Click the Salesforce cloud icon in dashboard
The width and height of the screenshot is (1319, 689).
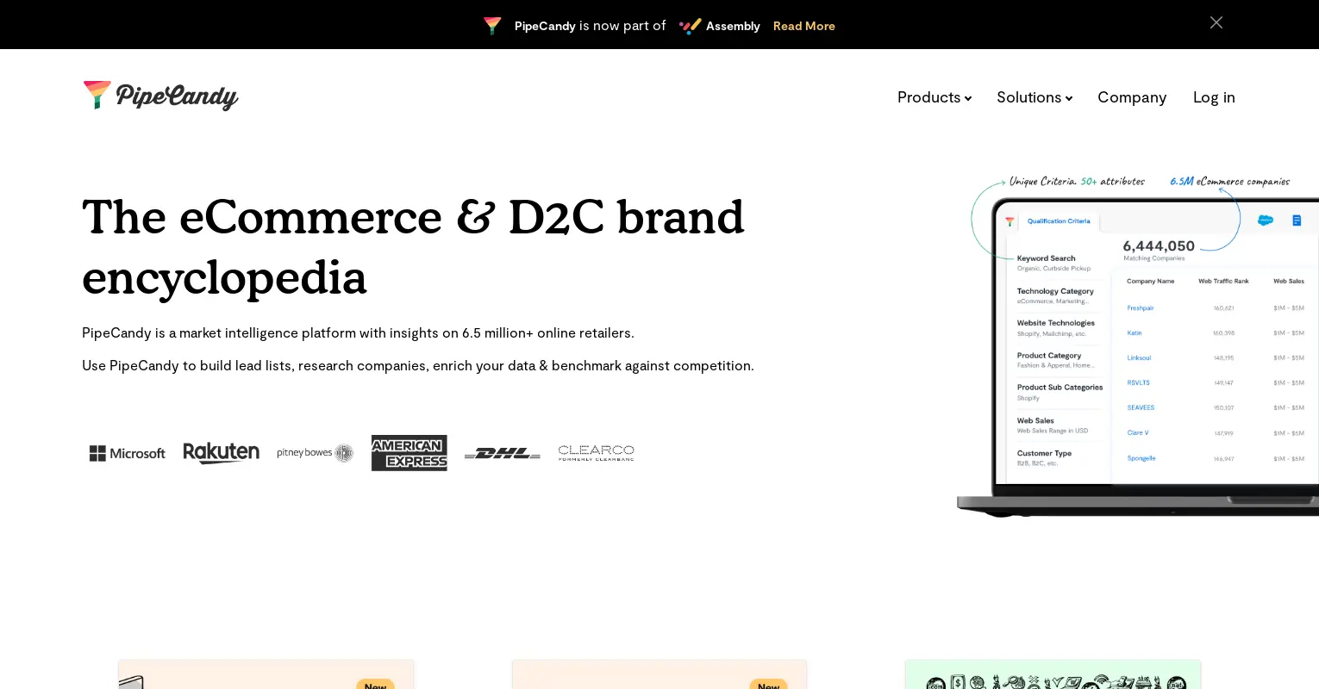[1266, 220]
